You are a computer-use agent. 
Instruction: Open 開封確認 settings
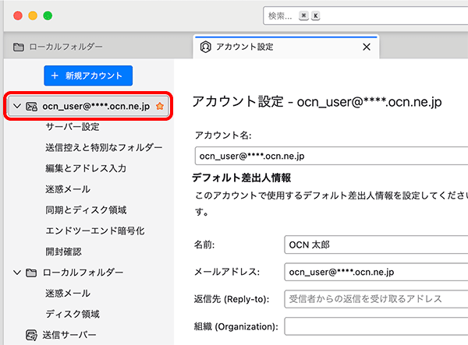63,252
